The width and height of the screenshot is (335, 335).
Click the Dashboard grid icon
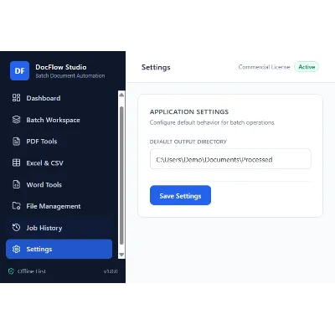(16, 98)
